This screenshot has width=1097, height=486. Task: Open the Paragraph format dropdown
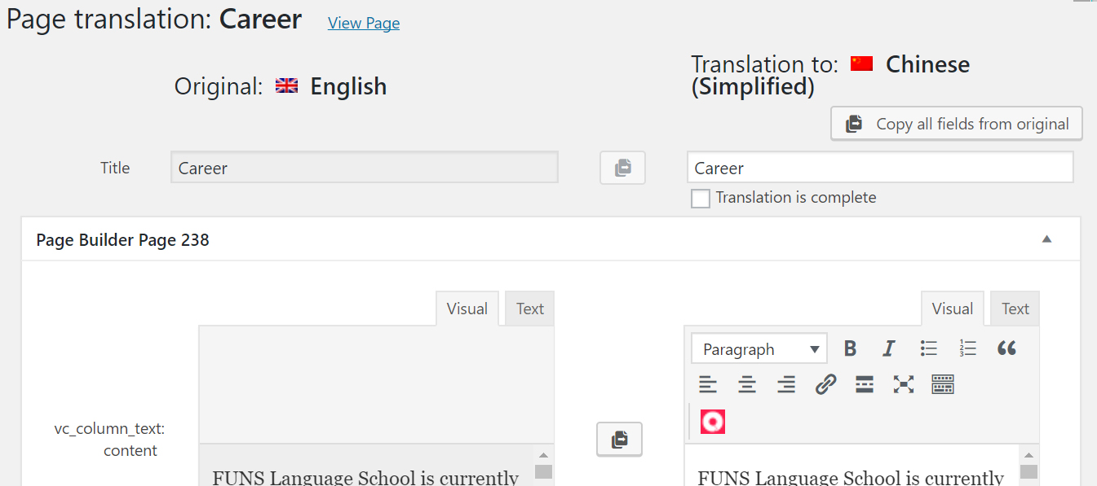[x=759, y=349]
